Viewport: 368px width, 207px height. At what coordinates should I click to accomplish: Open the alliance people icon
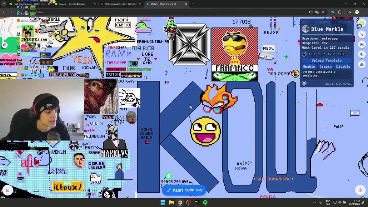(362, 44)
